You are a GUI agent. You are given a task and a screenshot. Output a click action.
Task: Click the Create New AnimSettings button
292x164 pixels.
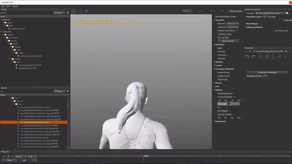267,72
